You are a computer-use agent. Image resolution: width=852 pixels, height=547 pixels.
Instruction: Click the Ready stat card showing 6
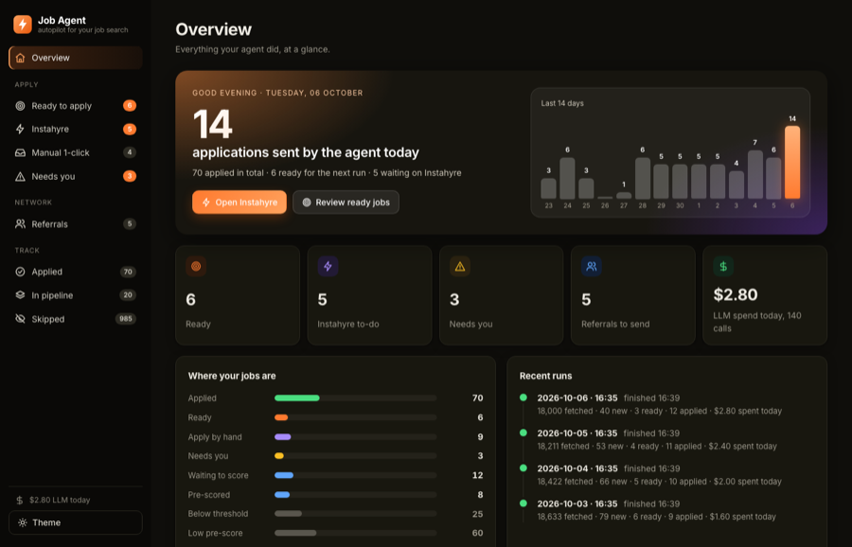tap(238, 295)
